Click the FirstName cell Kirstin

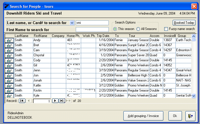point(42,90)
